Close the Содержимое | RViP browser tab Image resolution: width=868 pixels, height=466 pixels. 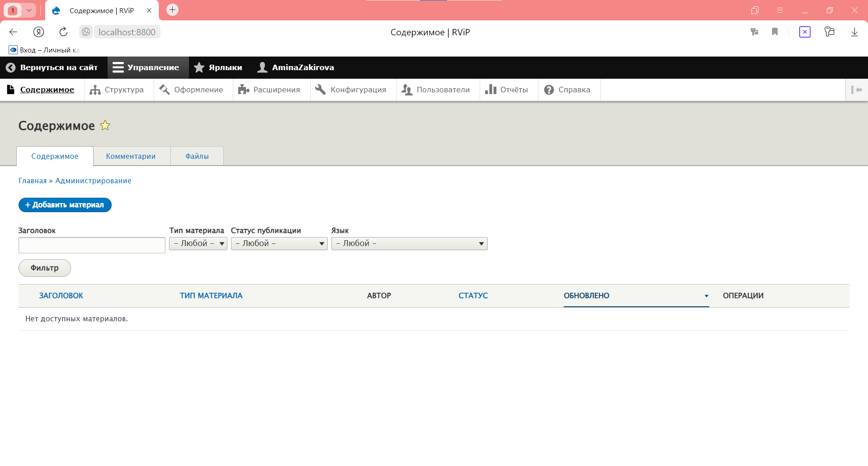point(149,10)
